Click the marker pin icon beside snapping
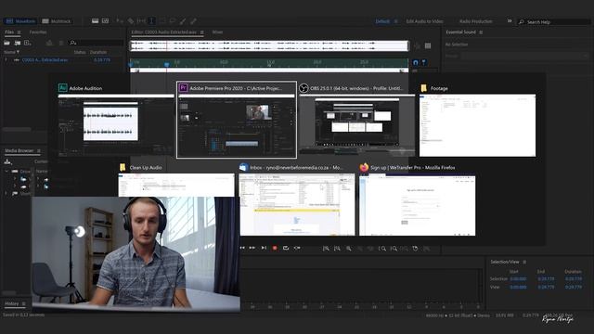The height and width of the screenshot is (334, 594). pyautogui.click(x=424, y=62)
